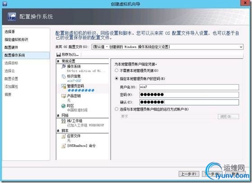Click the wizard window icon in title bar
252x183 pixels.
point(5,4)
